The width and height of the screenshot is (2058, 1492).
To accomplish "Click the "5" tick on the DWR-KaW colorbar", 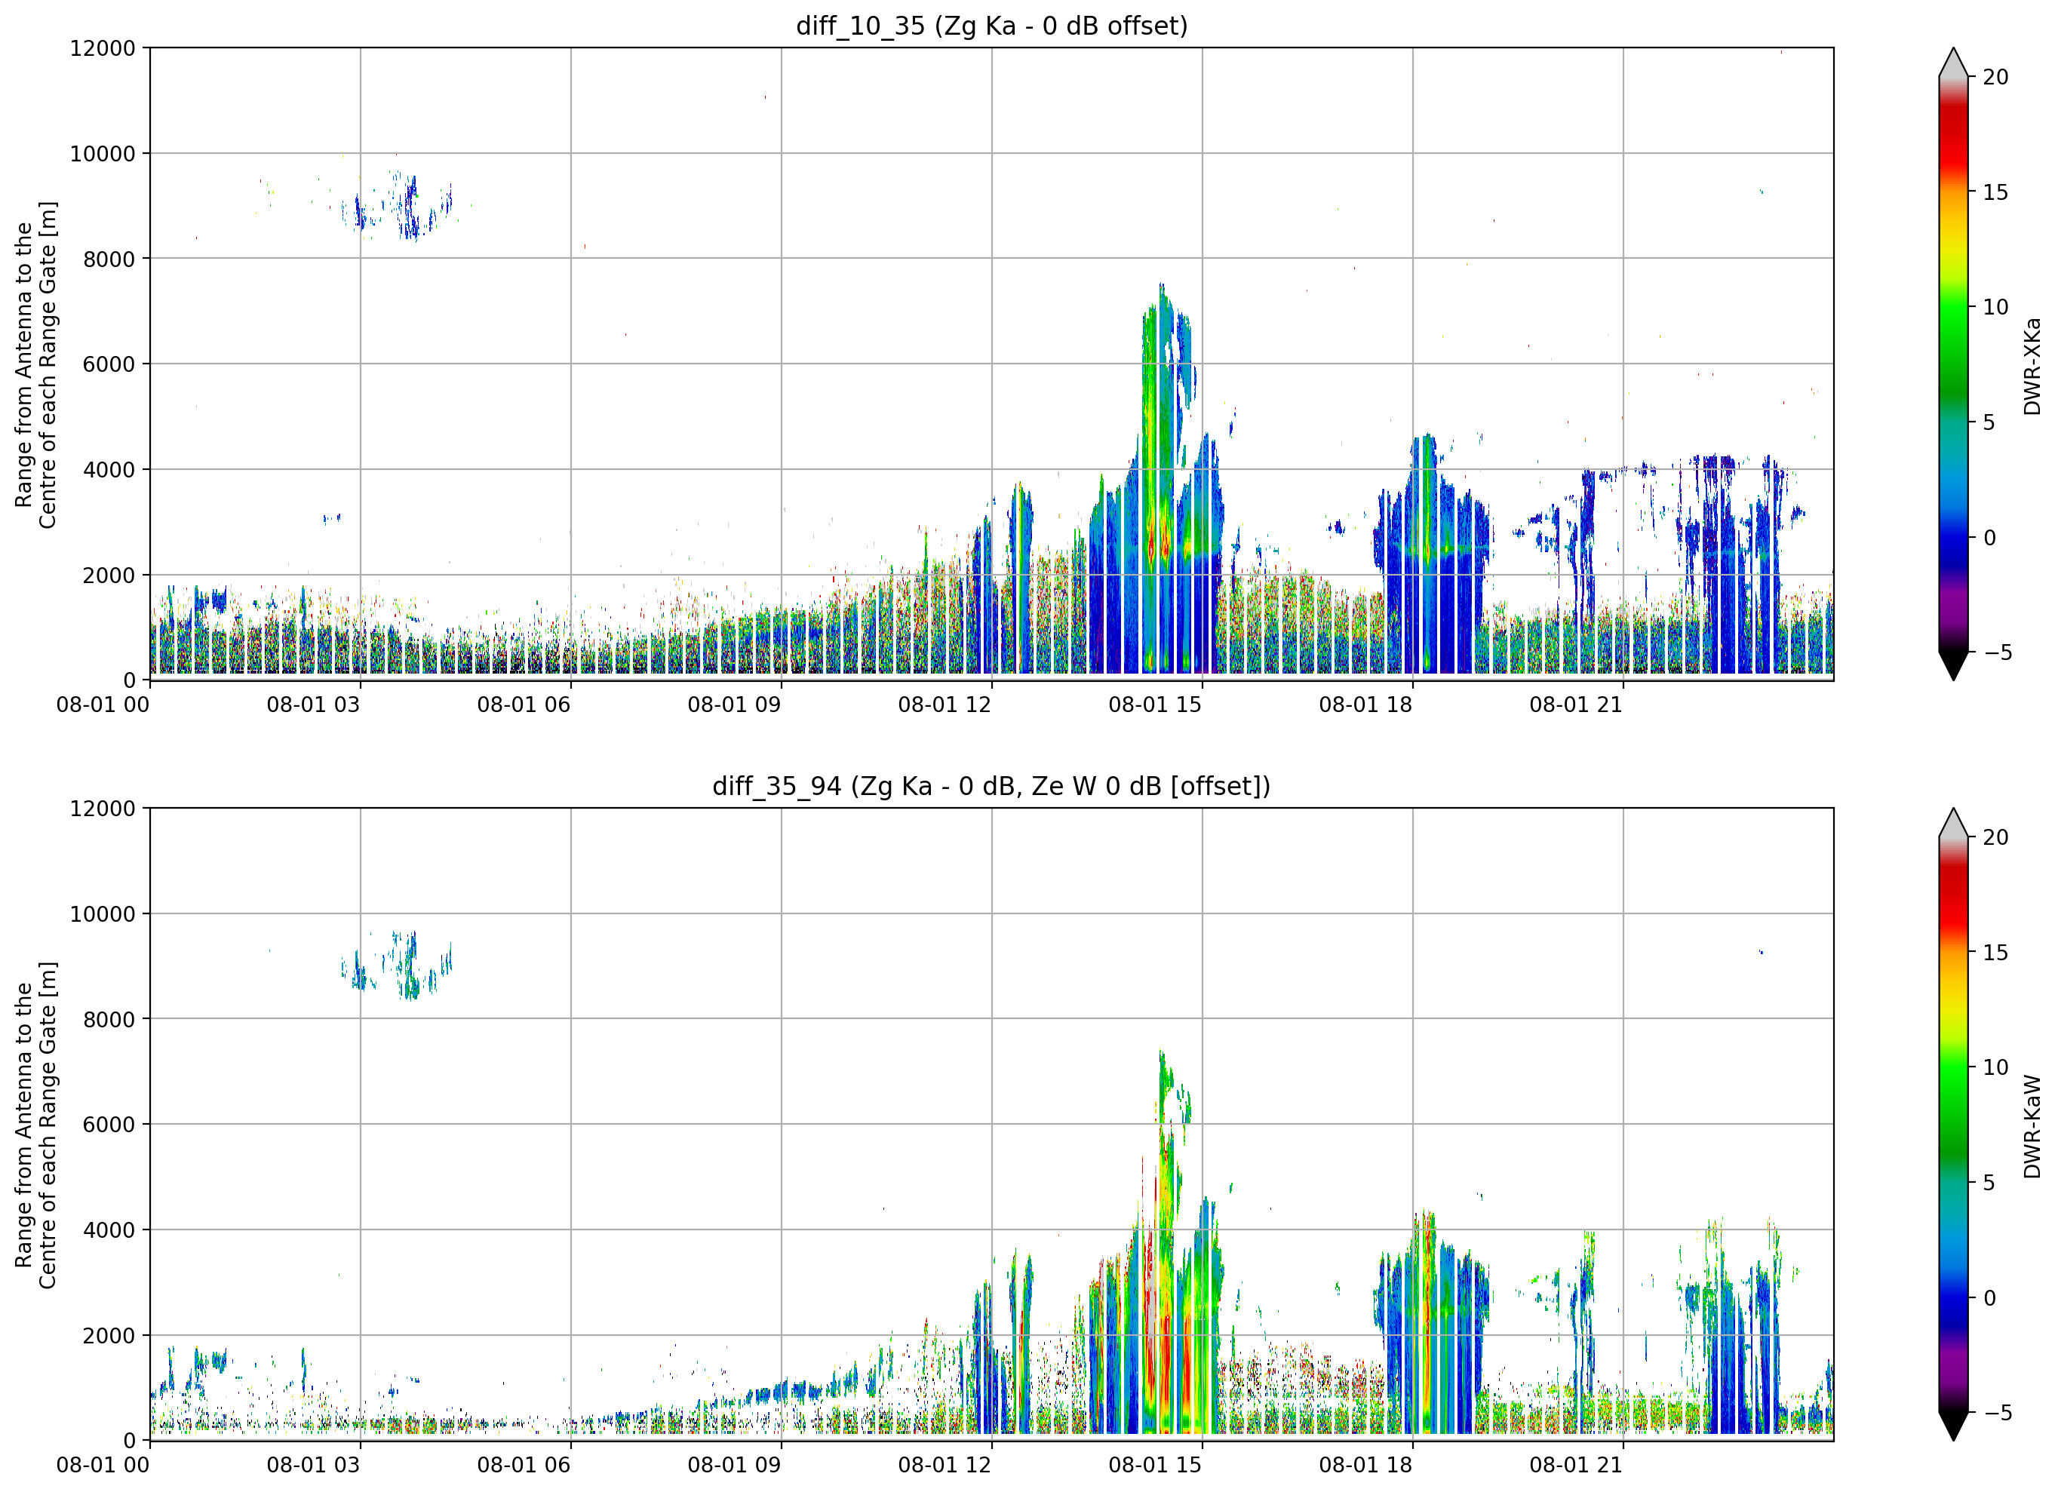I will (x=1989, y=1183).
